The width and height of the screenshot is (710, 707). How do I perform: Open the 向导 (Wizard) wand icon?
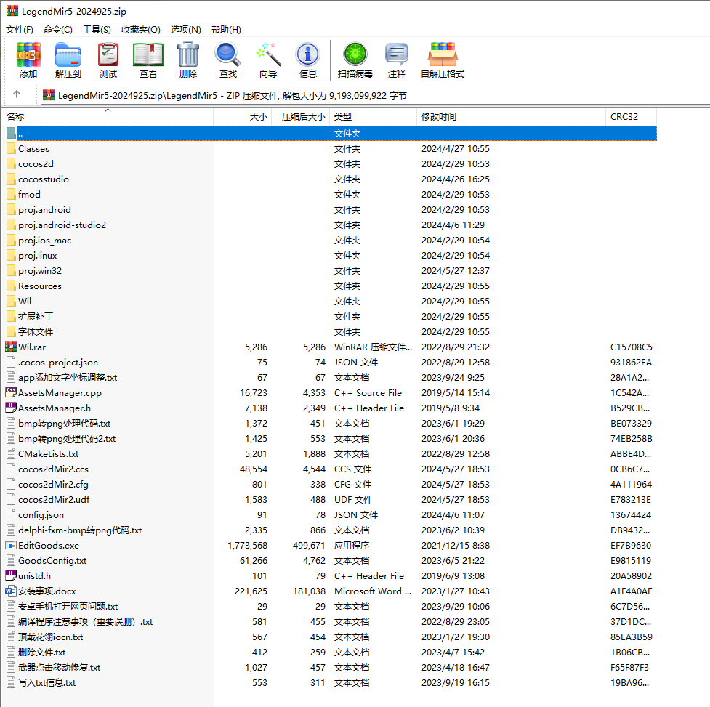pos(268,54)
